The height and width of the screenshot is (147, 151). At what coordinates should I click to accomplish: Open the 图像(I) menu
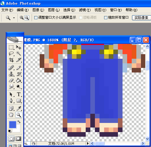[x=38, y=10]
